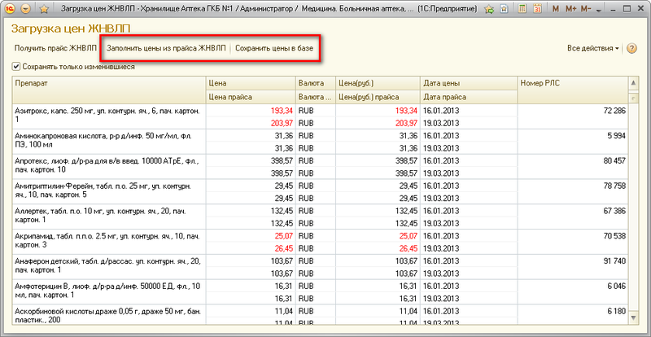
Task: Click RLS number 5 994
Action: point(616,136)
